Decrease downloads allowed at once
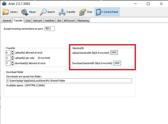The width and height of the screenshot is (168, 124). [12, 64]
